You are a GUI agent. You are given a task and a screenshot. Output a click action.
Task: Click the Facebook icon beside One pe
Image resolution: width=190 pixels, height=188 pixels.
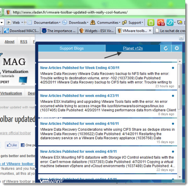(23, 145)
